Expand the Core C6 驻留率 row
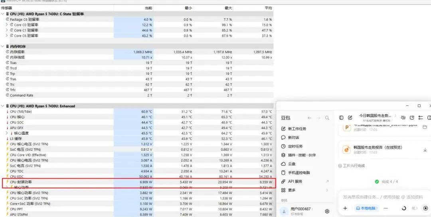This screenshot has width=431, height=217. click(7, 36)
